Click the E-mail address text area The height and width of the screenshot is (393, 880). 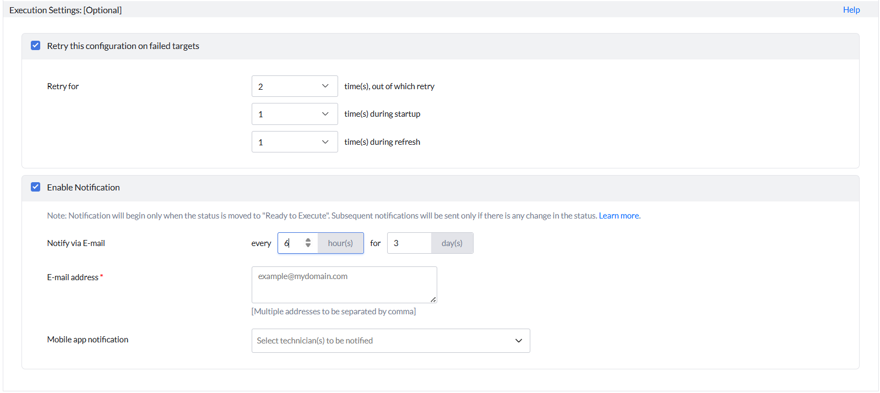pyautogui.click(x=344, y=285)
